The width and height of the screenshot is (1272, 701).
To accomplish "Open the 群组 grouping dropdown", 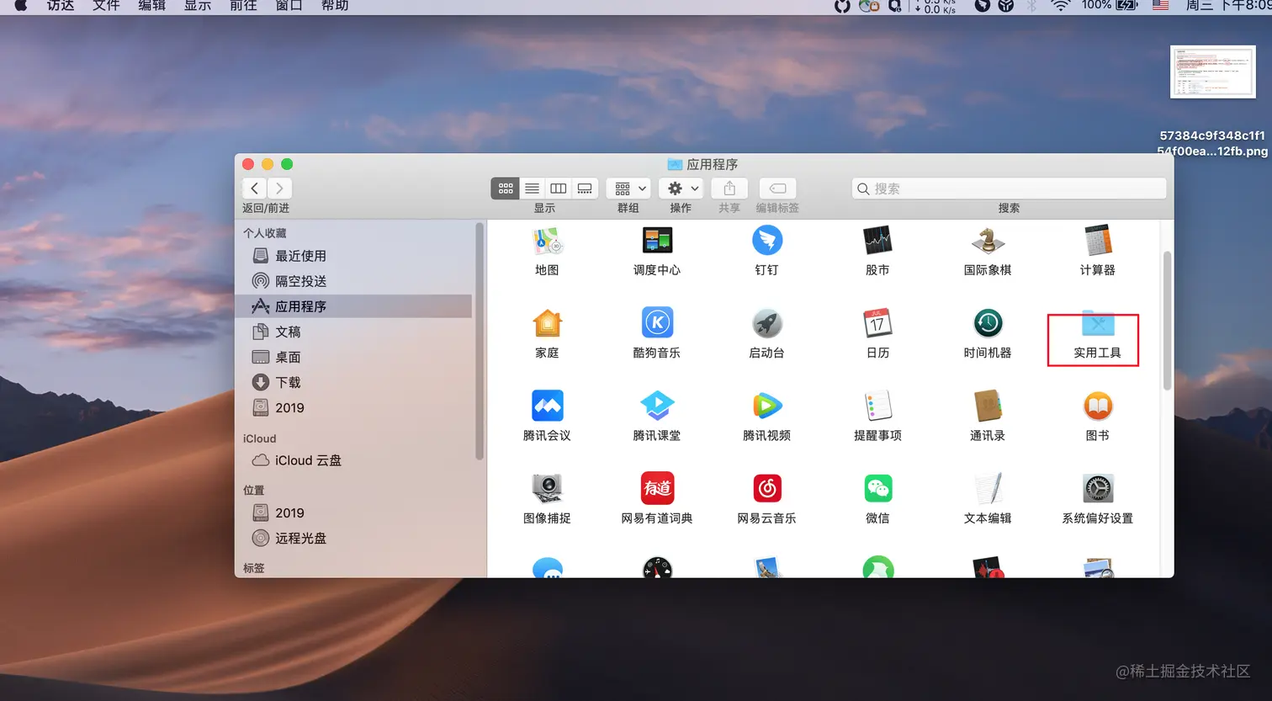I will click(x=628, y=189).
